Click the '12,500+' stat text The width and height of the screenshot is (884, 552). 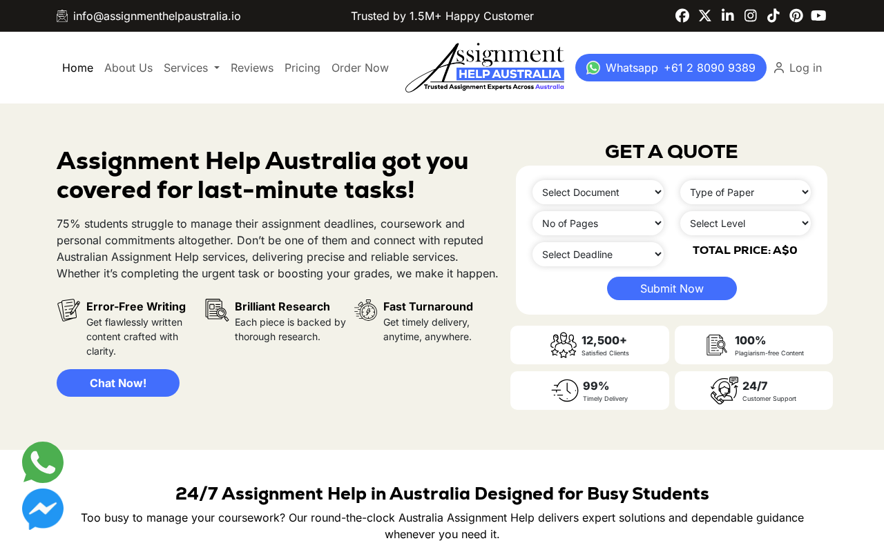(604, 340)
